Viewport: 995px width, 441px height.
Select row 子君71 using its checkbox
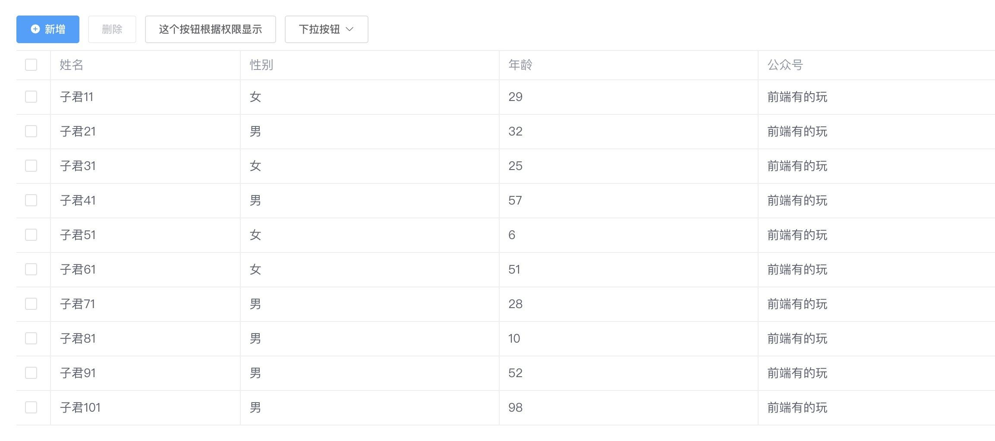click(31, 304)
